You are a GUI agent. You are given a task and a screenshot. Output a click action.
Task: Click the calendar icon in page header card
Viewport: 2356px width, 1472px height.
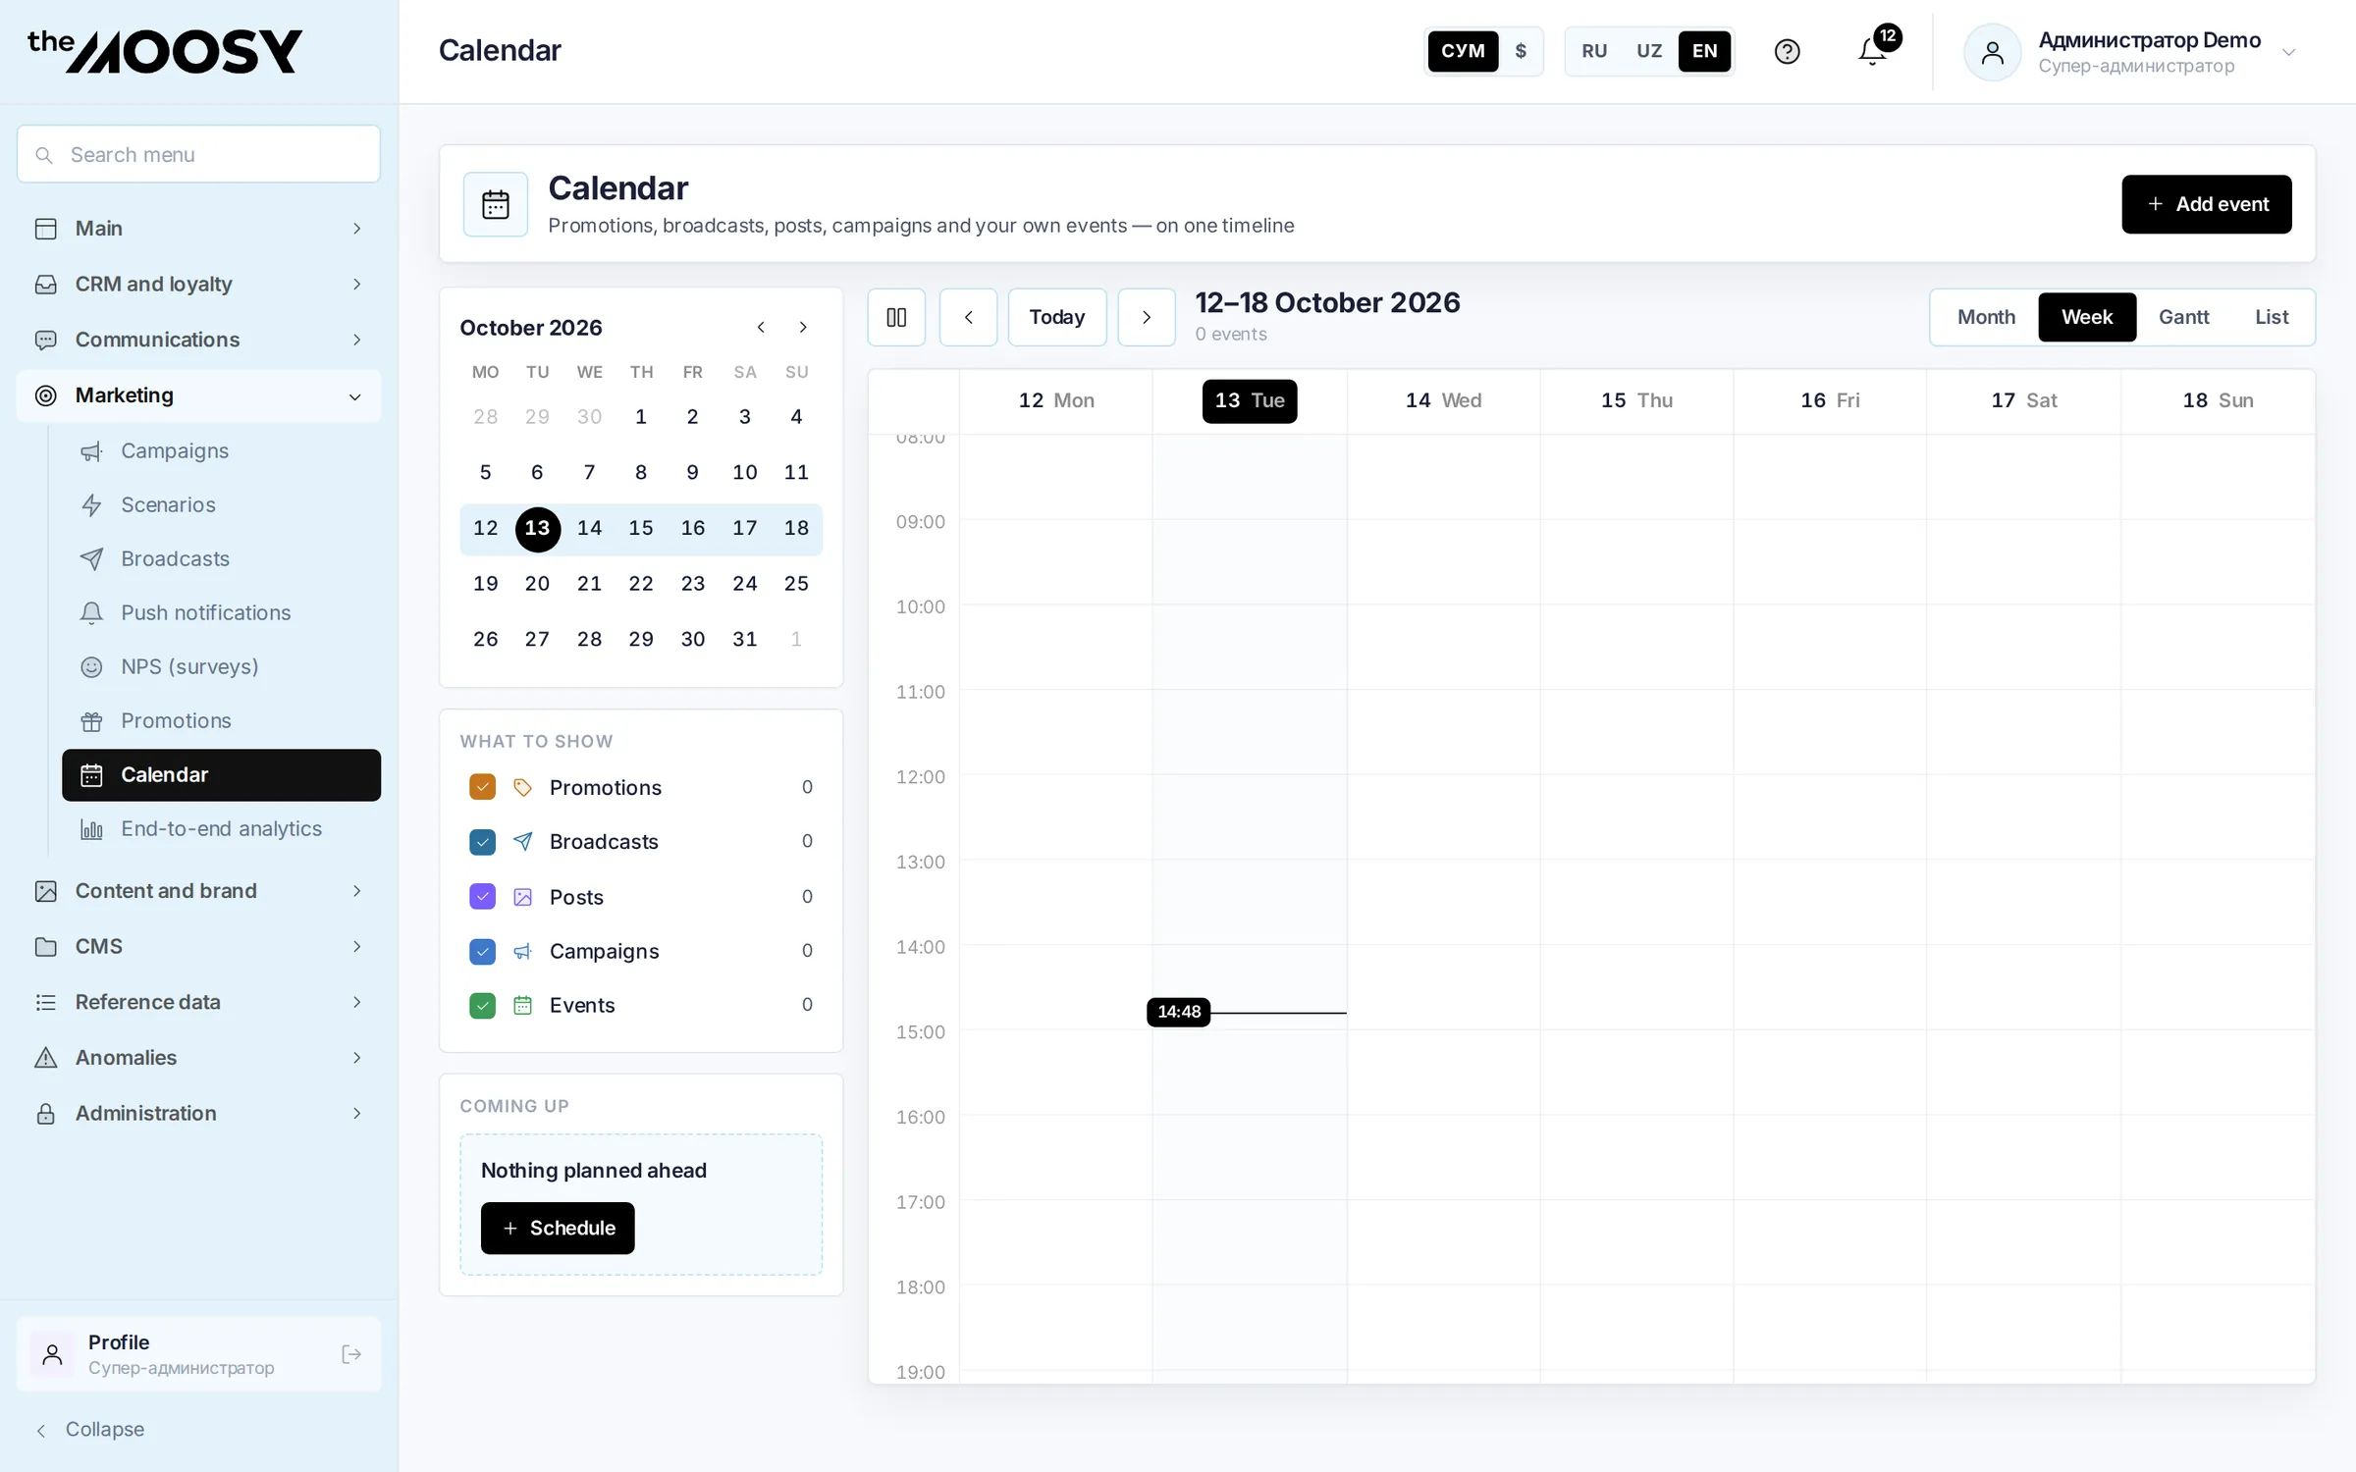pos(496,204)
